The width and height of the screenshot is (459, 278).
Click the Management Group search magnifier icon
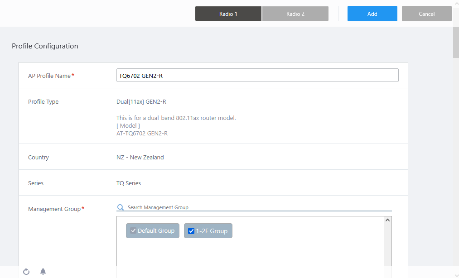tap(121, 207)
